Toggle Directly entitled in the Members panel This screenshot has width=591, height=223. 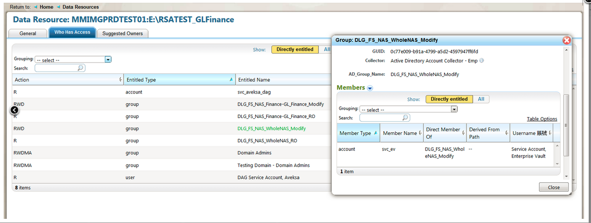click(449, 99)
